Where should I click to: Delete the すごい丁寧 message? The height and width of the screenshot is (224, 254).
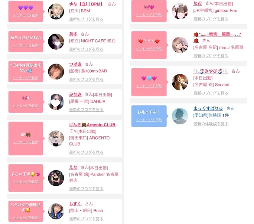click(26, 182)
